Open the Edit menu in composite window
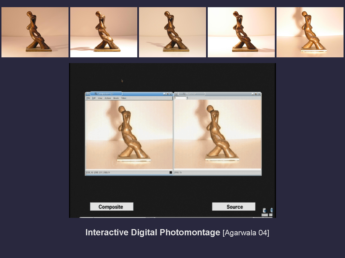The image size is (345, 258). (94, 98)
